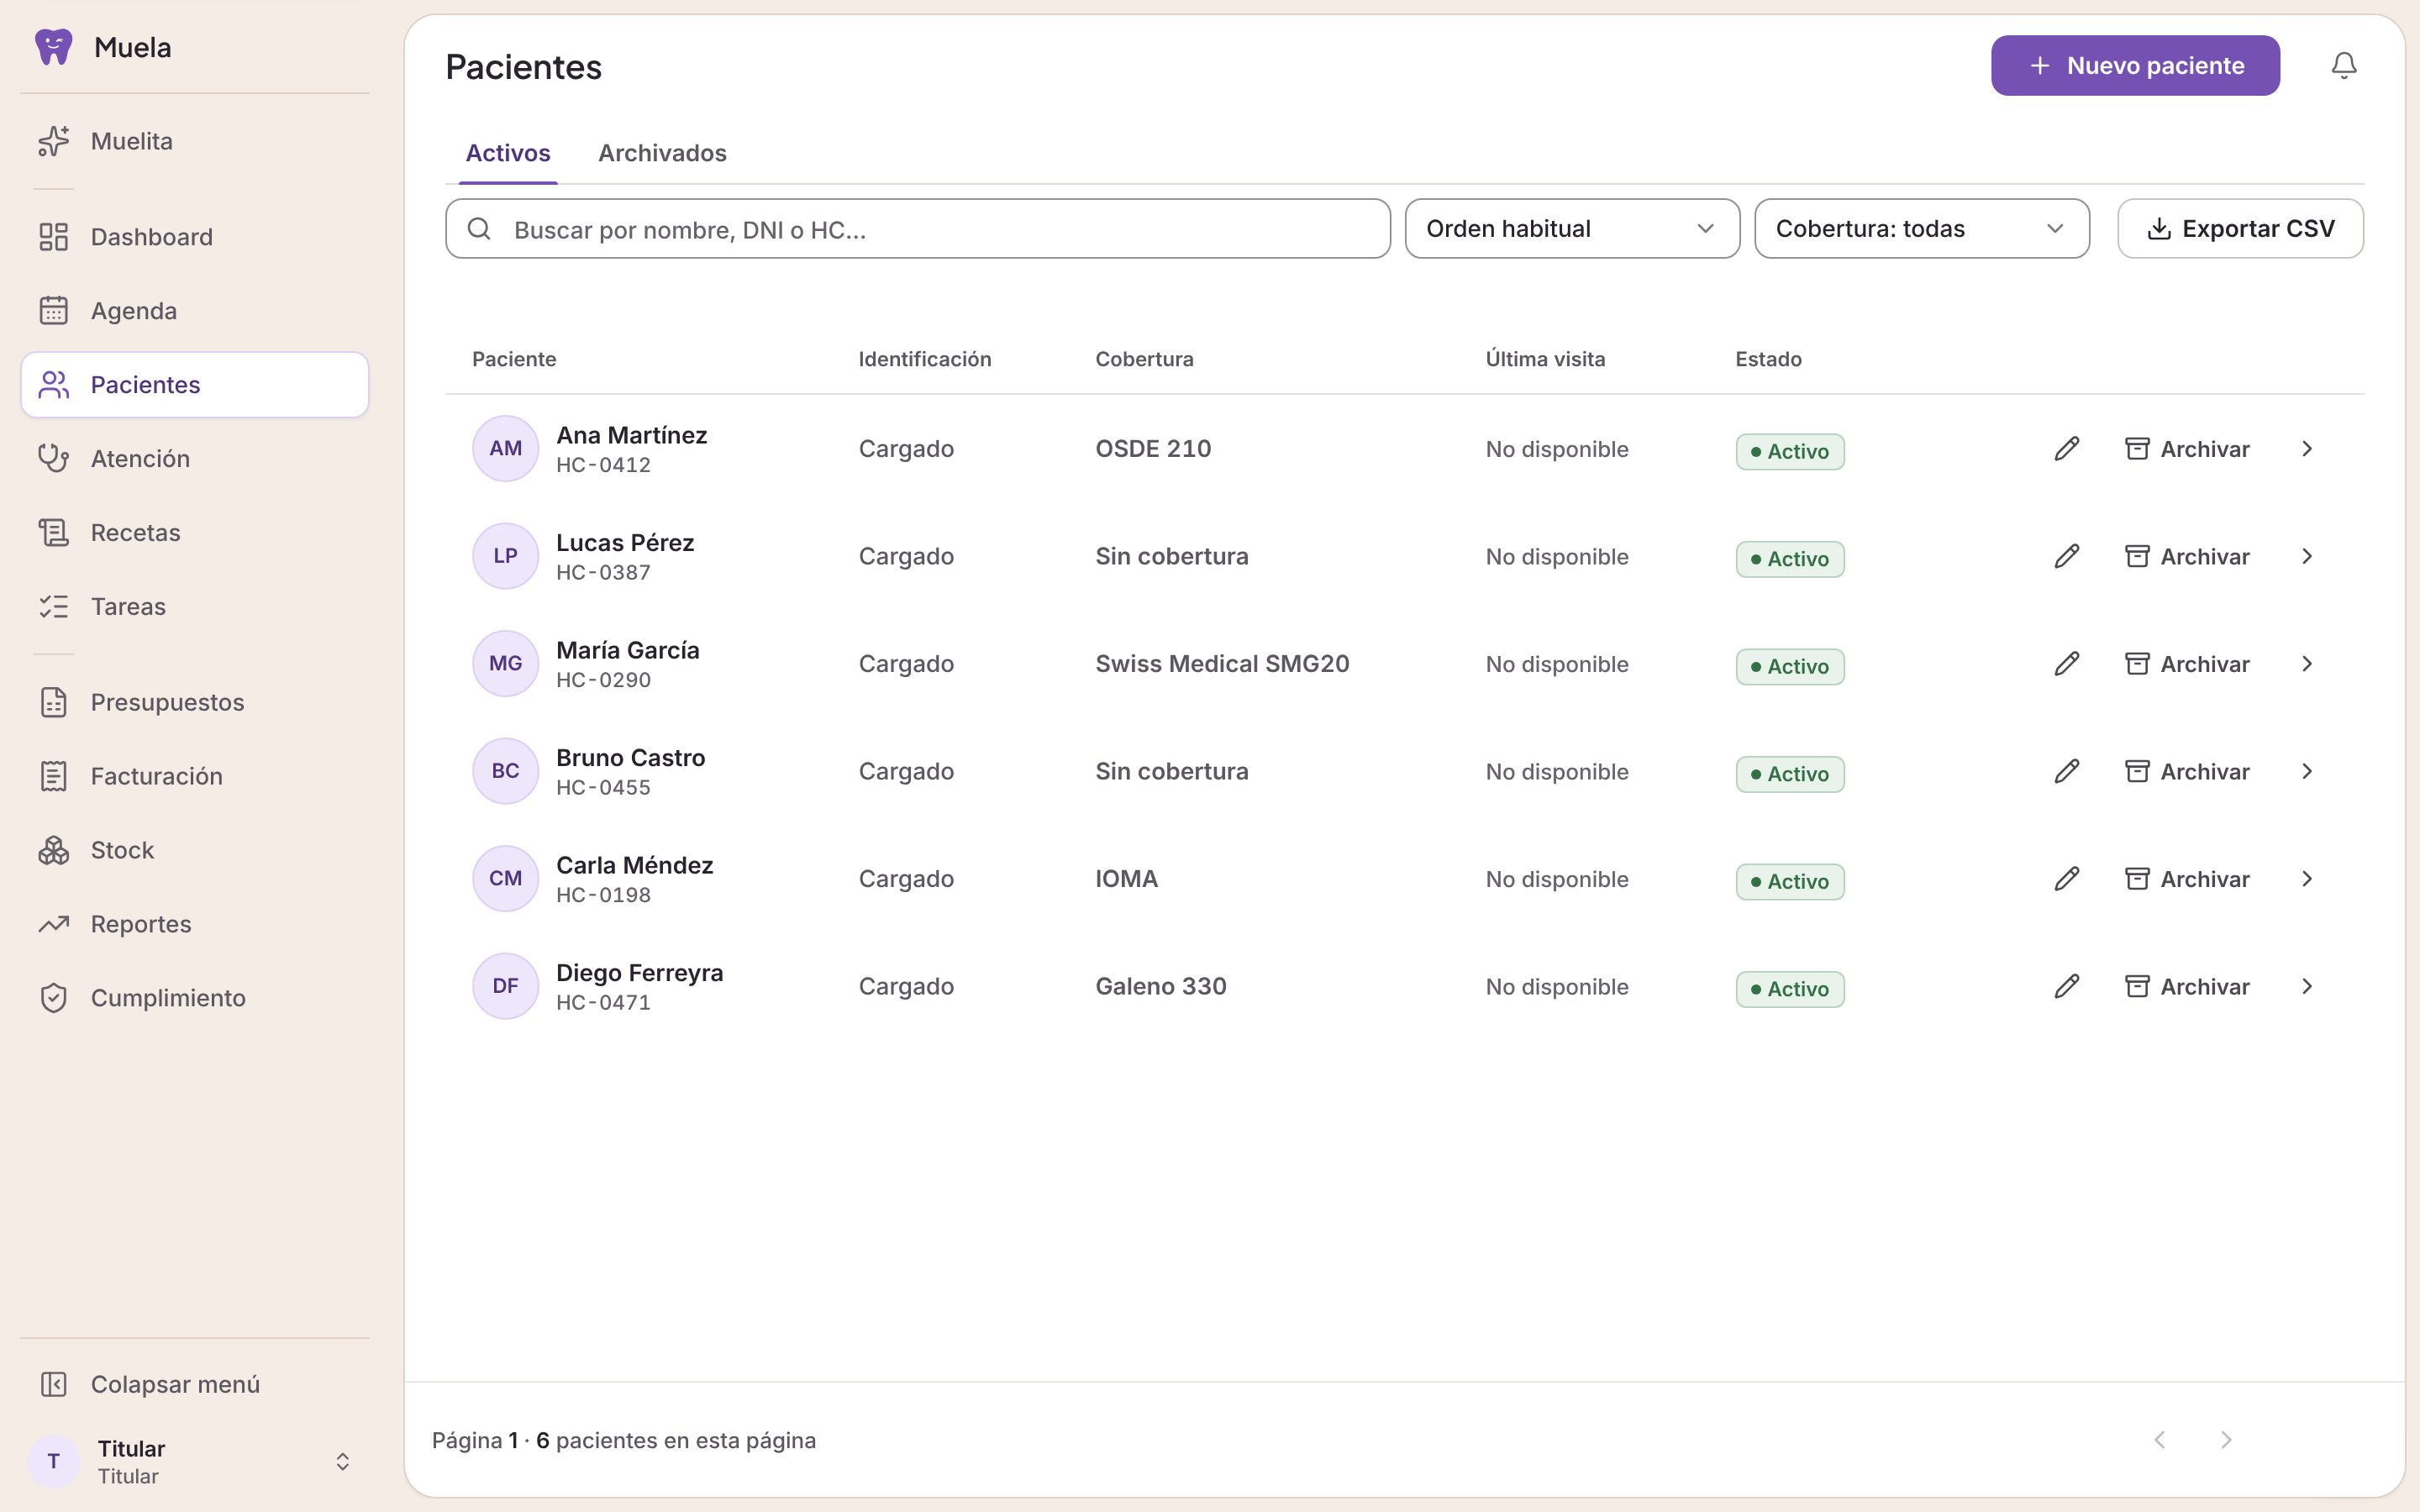Screen dimensions: 2420x1512
Task: Open Carla Méndez record with right chevron
Action: pyautogui.click(x=2307, y=879)
